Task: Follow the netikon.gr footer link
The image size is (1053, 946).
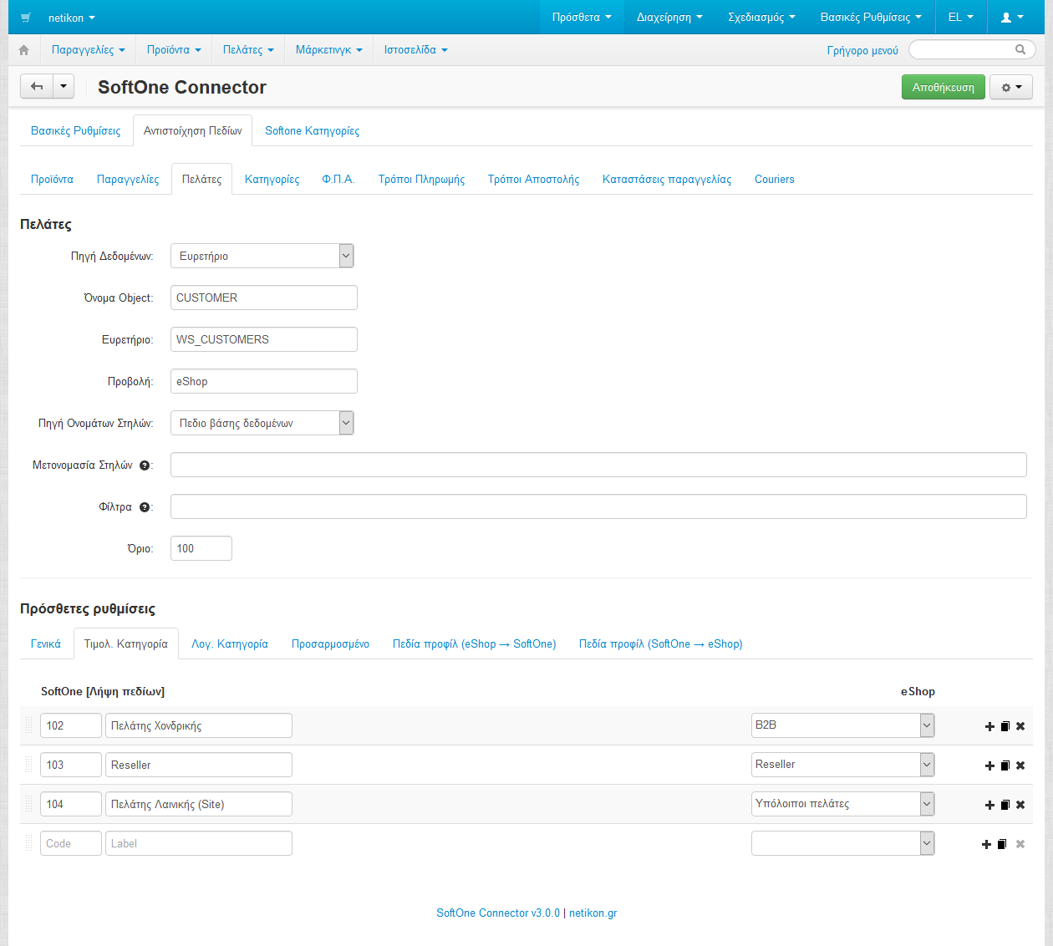Action: 593,913
